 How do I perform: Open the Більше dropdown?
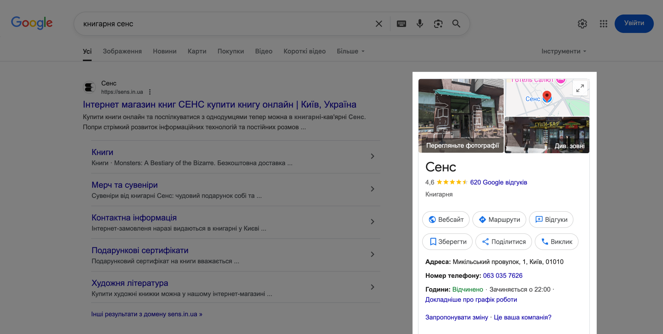tap(351, 51)
